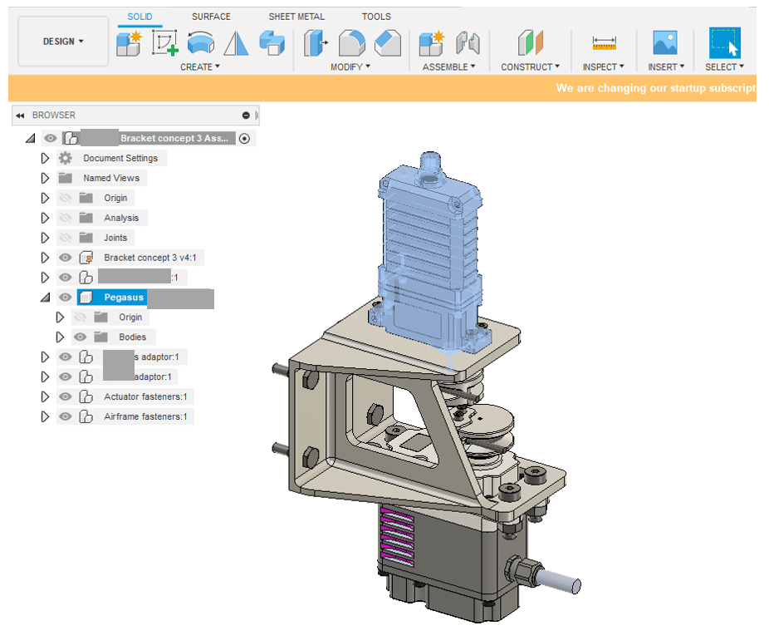
Task: Open the MODIFY dropdown menu
Action: pyautogui.click(x=350, y=67)
